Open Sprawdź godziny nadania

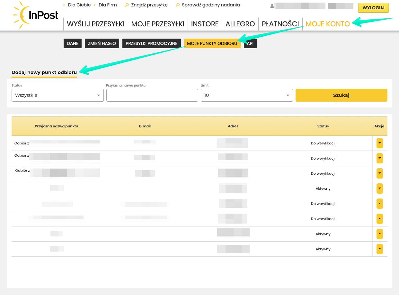[211, 5]
